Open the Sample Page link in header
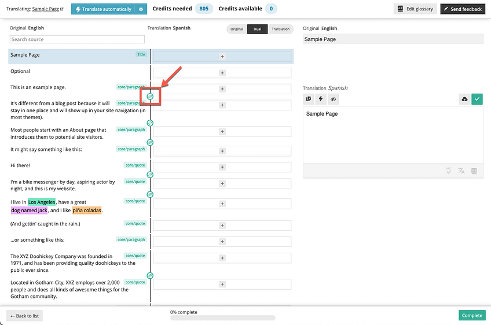The image size is (491, 325). click(46, 9)
